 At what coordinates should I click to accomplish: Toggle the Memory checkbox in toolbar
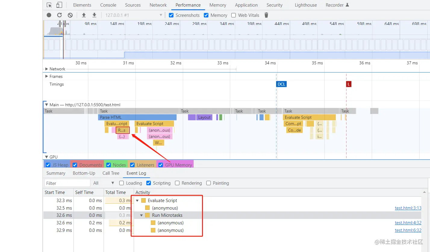[206, 15]
